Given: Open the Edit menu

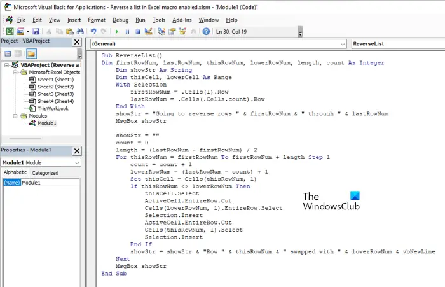Looking at the screenshot, I should click(37, 20).
